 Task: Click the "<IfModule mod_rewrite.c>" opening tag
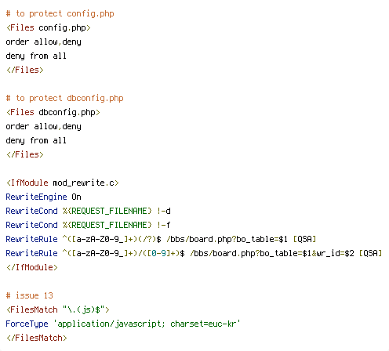coord(63,183)
